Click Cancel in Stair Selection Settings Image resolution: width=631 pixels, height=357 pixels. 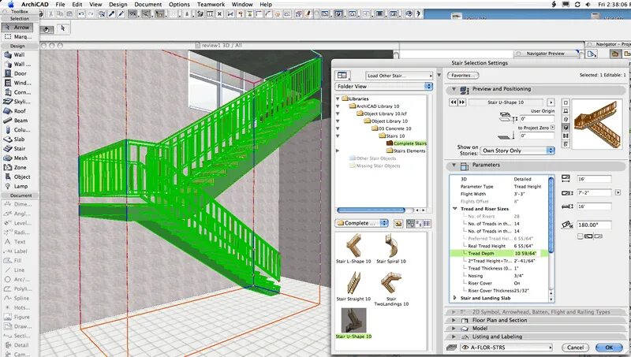click(x=575, y=348)
